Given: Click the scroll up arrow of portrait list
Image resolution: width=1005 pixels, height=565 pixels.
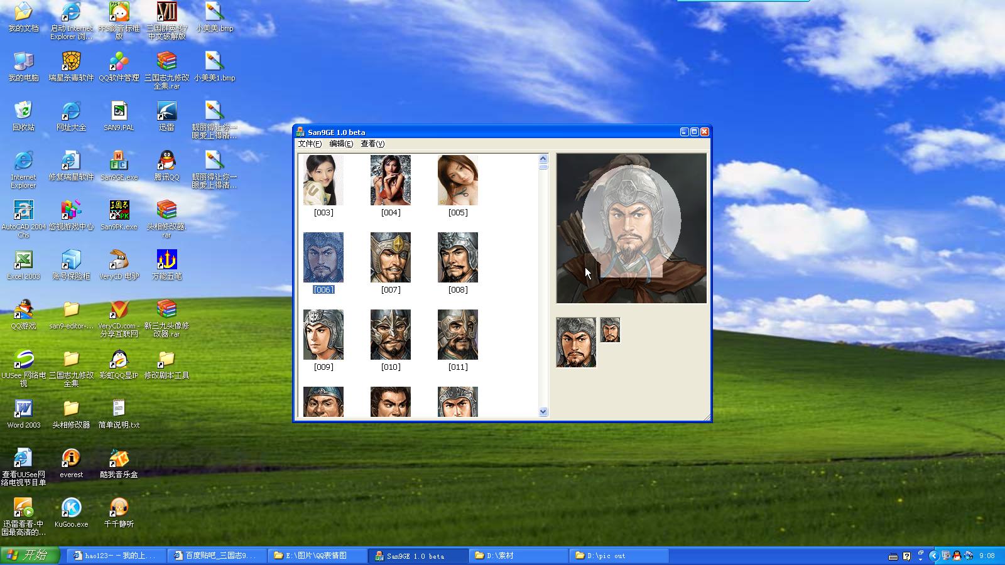Looking at the screenshot, I should tap(543, 159).
